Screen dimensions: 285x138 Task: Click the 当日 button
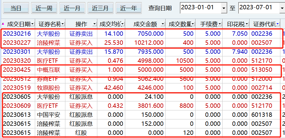click(16, 8)
